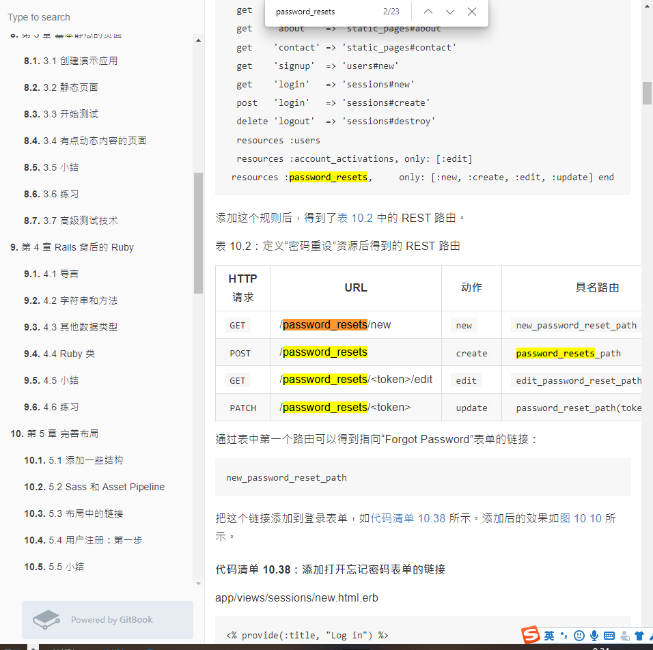This screenshot has width=653, height=650.
Task: Click Sogou voice input microphone icon
Action: tap(594, 636)
